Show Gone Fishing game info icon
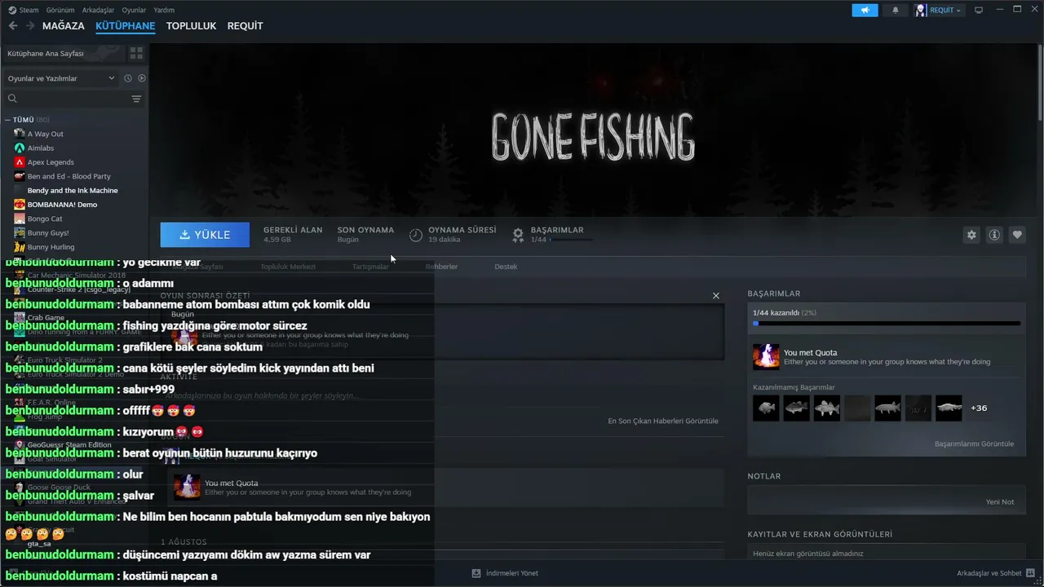Viewport: 1044px width, 587px height. click(994, 235)
